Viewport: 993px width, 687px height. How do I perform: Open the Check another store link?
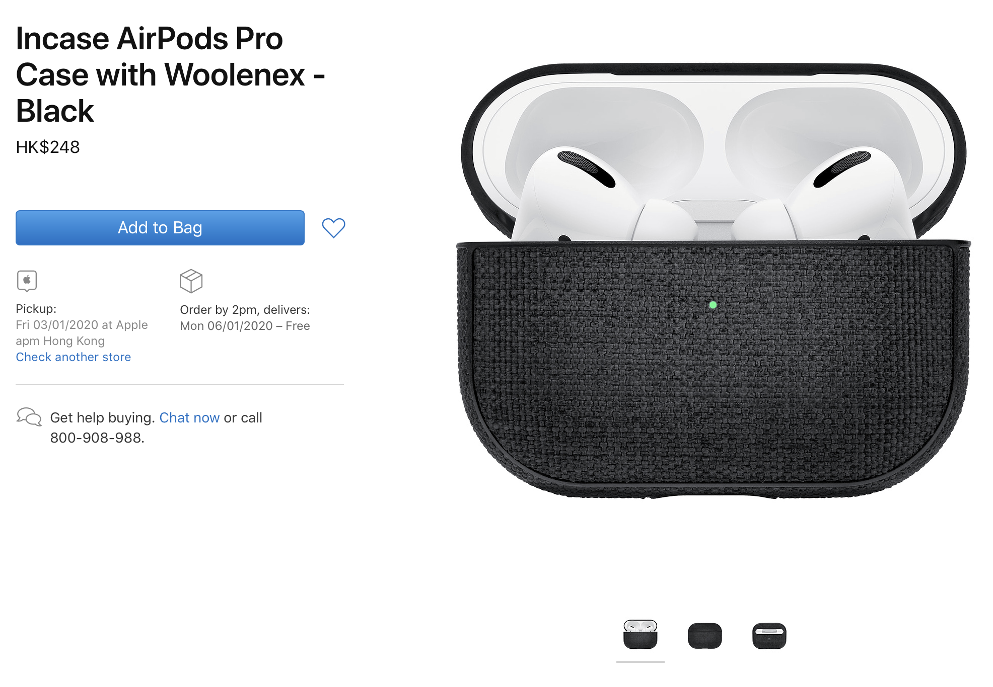pyautogui.click(x=74, y=357)
